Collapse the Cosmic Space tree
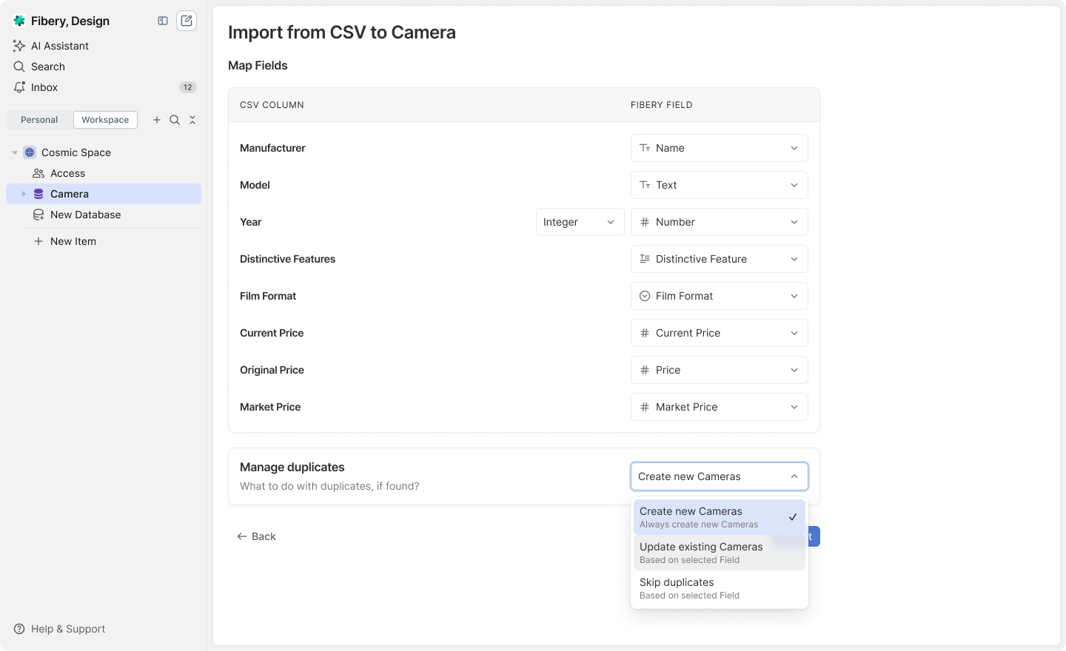 click(15, 152)
